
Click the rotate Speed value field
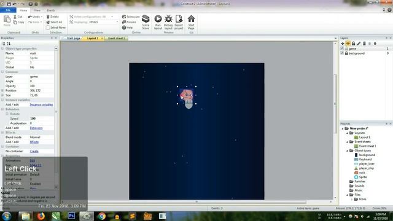pos(41,118)
